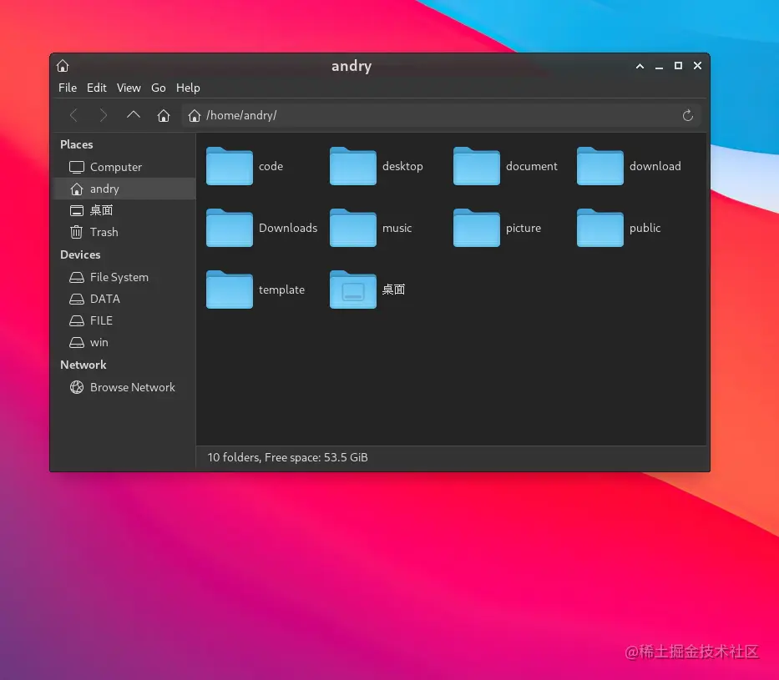
Task: Select the template folder icon
Action: [x=230, y=290]
